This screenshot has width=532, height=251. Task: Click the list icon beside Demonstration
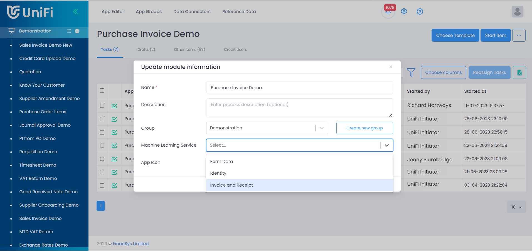[x=69, y=31]
